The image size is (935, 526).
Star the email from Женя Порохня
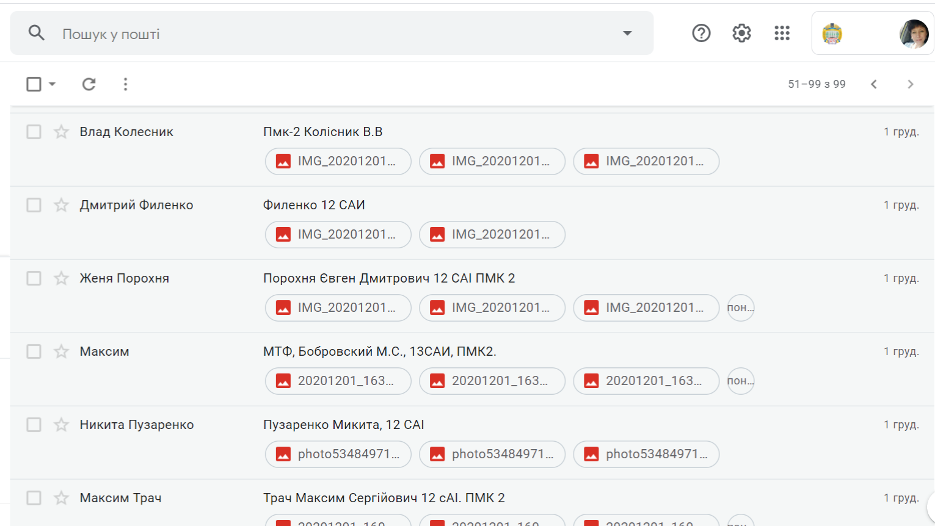61,278
